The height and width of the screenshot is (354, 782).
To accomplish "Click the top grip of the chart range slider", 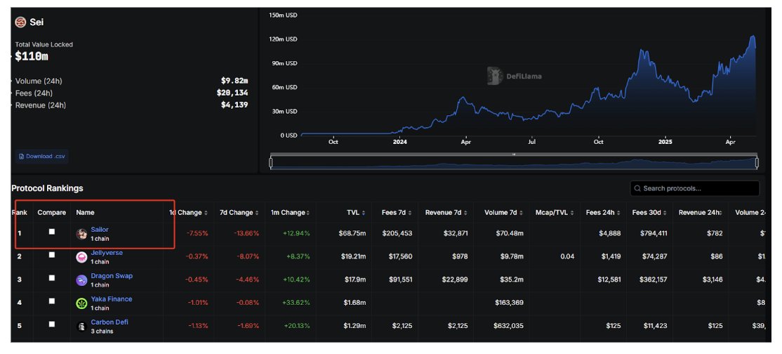I will 514,155.
